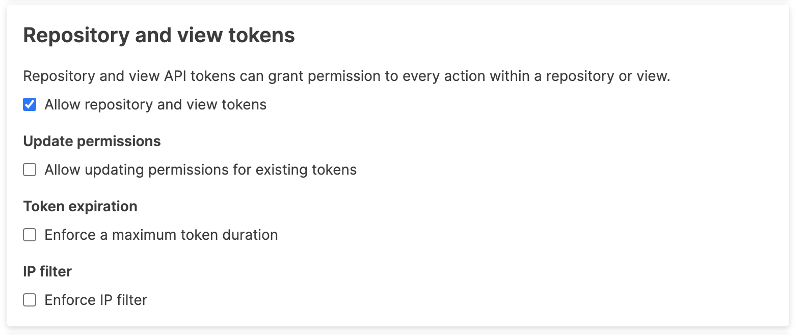802x335 pixels.
Task: Click the 'Enforce IP filter' label text
Action: click(96, 300)
